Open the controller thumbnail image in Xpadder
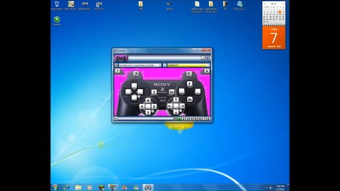The height and width of the screenshot is (191, 340). point(121,58)
